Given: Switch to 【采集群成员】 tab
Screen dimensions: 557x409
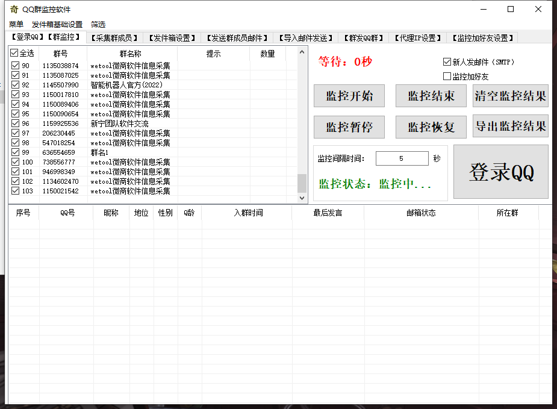Looking at the screenshot, I should pyautogui.click(x=114, y=38).
